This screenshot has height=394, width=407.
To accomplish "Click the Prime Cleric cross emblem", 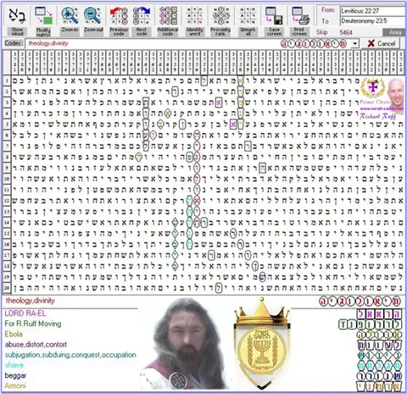I will click(x=373, y=87).
